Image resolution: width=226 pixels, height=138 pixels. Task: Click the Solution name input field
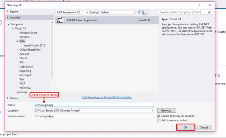(x=94, y=116)
